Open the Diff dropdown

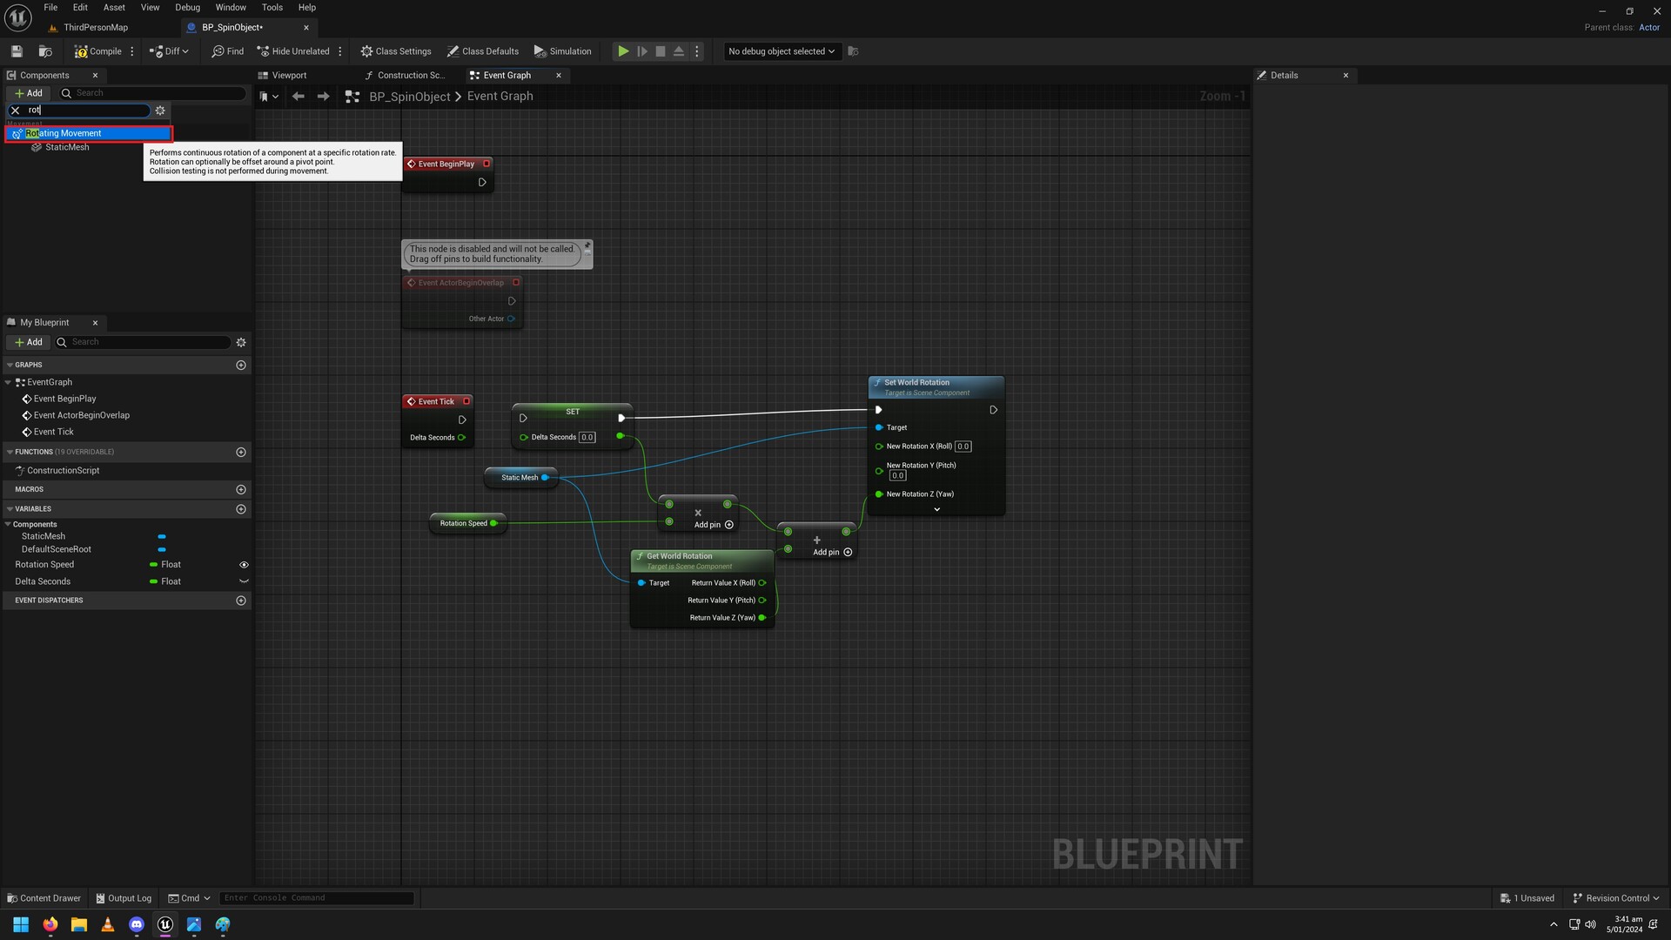click(169, 51)
